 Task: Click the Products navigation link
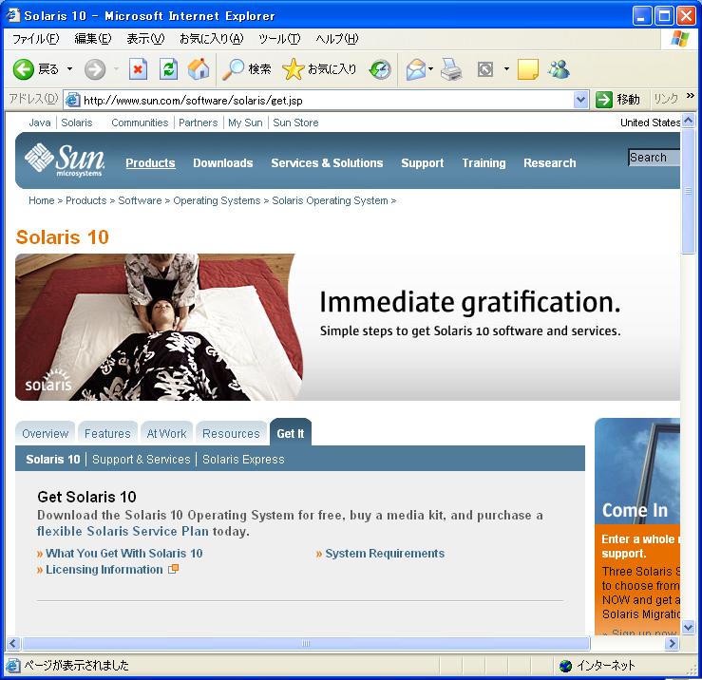tap(150, 163)
